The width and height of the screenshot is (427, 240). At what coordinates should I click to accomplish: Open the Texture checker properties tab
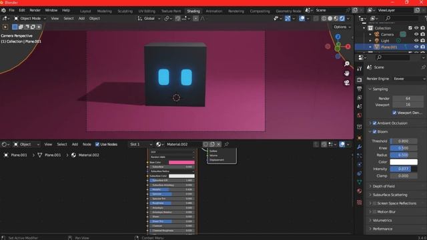point(360,202)
